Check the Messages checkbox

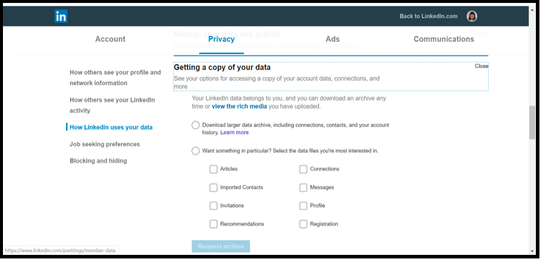(303, 188)
